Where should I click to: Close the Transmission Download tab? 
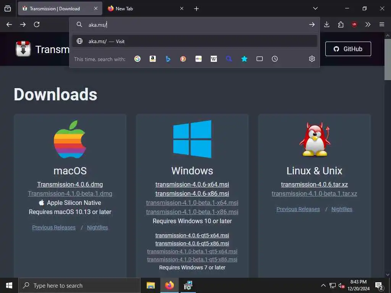click(96, 8)
